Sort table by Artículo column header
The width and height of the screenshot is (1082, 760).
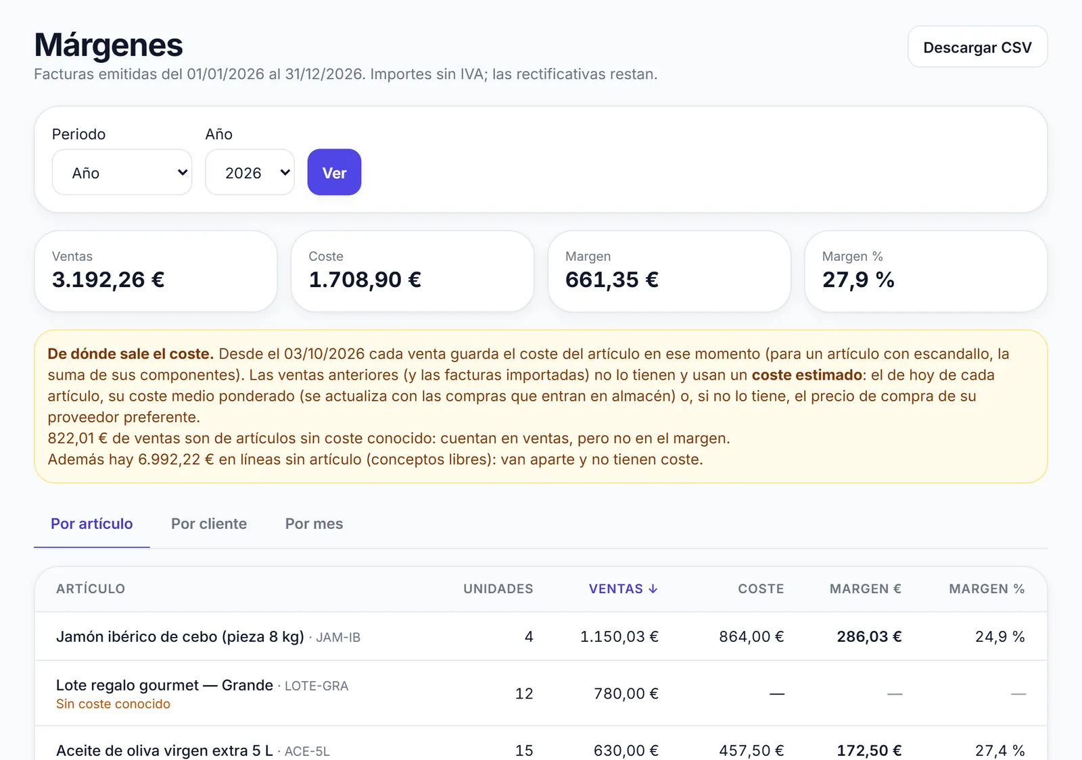(x=91, y=588)
